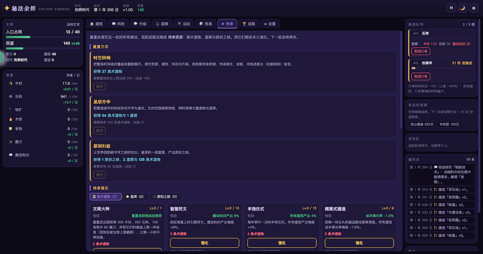Click the legacy panel vertical scrollbar
483x254 pixels.
[x=401, y=80]
